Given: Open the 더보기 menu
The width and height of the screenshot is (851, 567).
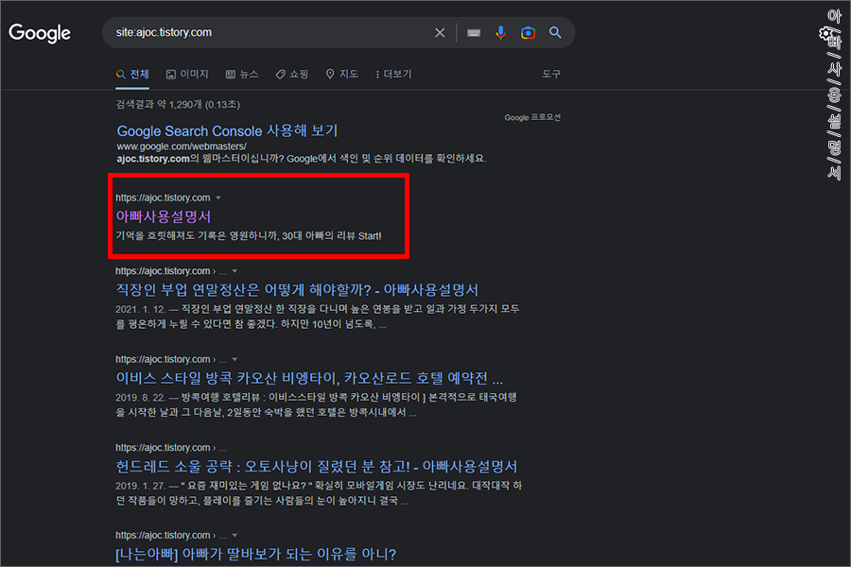Looking at the screenshot, I should coord(394,75).
